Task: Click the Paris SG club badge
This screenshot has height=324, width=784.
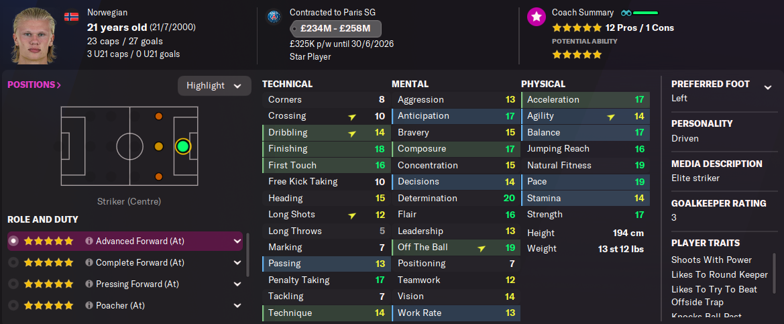Action: [273, 17]
